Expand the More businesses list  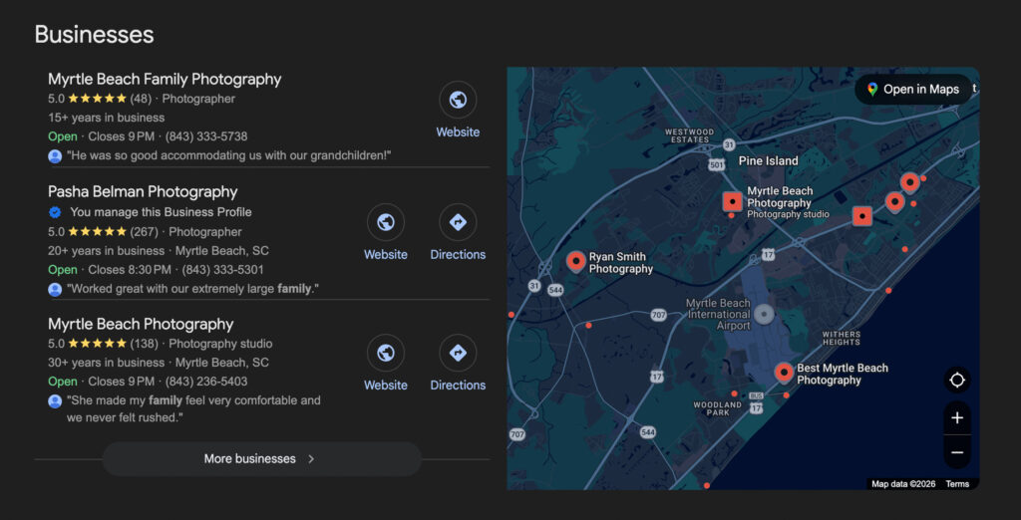pyautogui.click(x=261, y=459)
